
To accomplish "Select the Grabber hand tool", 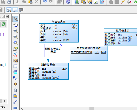I will click(x=15, y=25).
